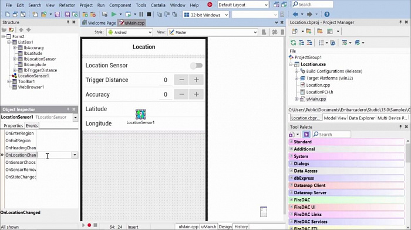Click the Pause icon in the toolbar
Viewport: 411px width, 230px height.
pyautogui.click(x=141, y=15)
